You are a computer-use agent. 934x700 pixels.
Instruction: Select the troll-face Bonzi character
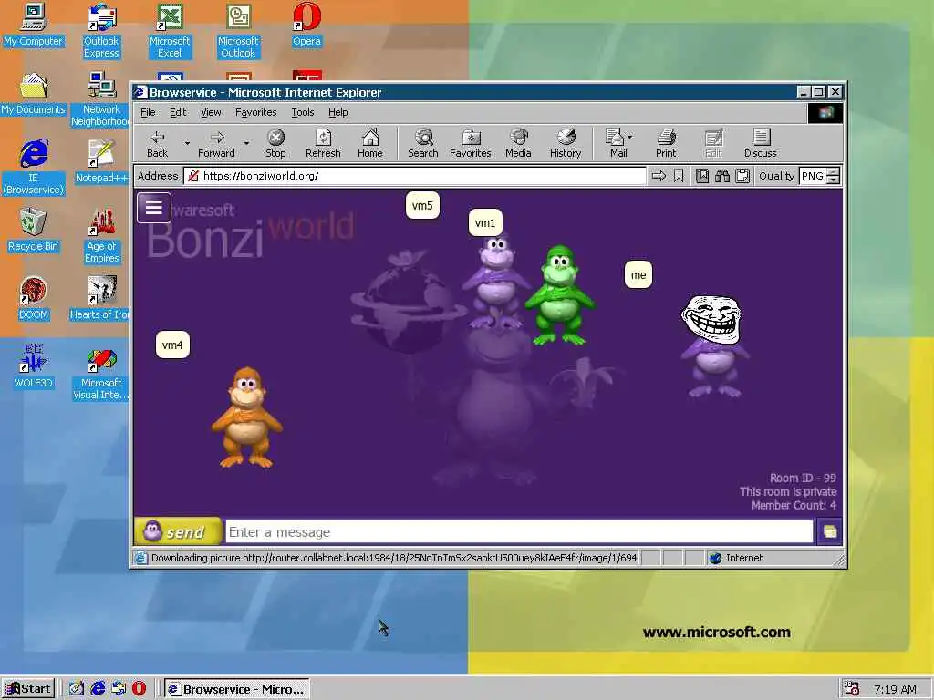pos(714,345)
